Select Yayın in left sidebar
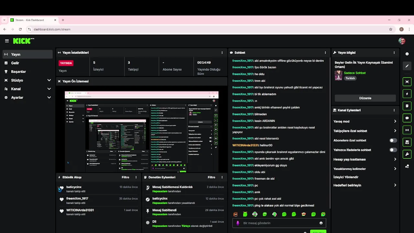The height and width of the screenshot is (233, 414). [27, 54]
